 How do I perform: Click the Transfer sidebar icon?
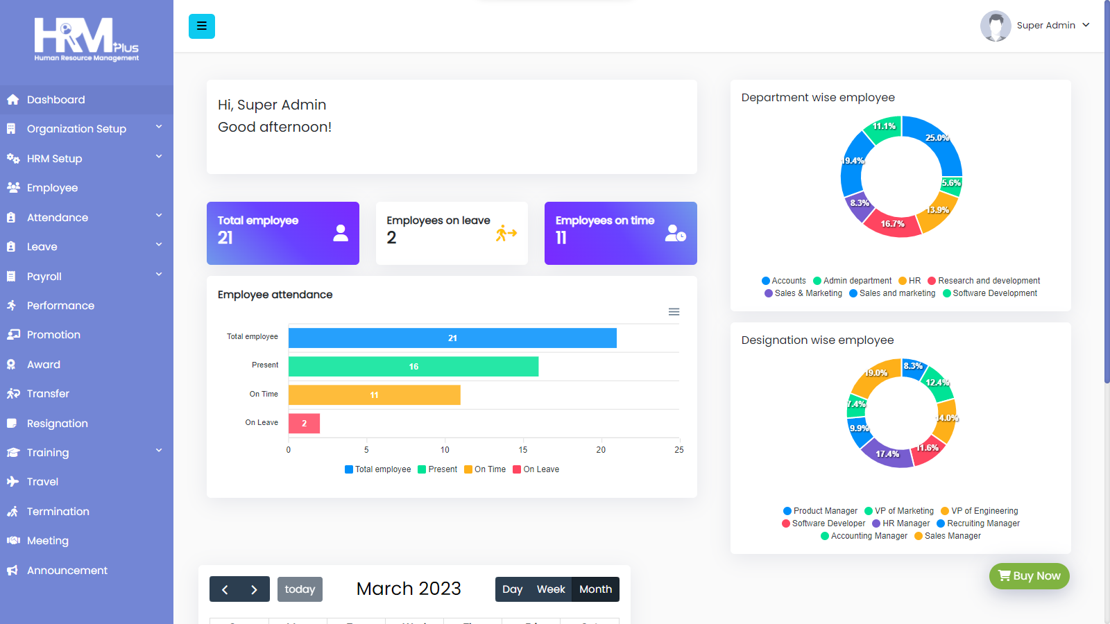[x=12, y=394]
